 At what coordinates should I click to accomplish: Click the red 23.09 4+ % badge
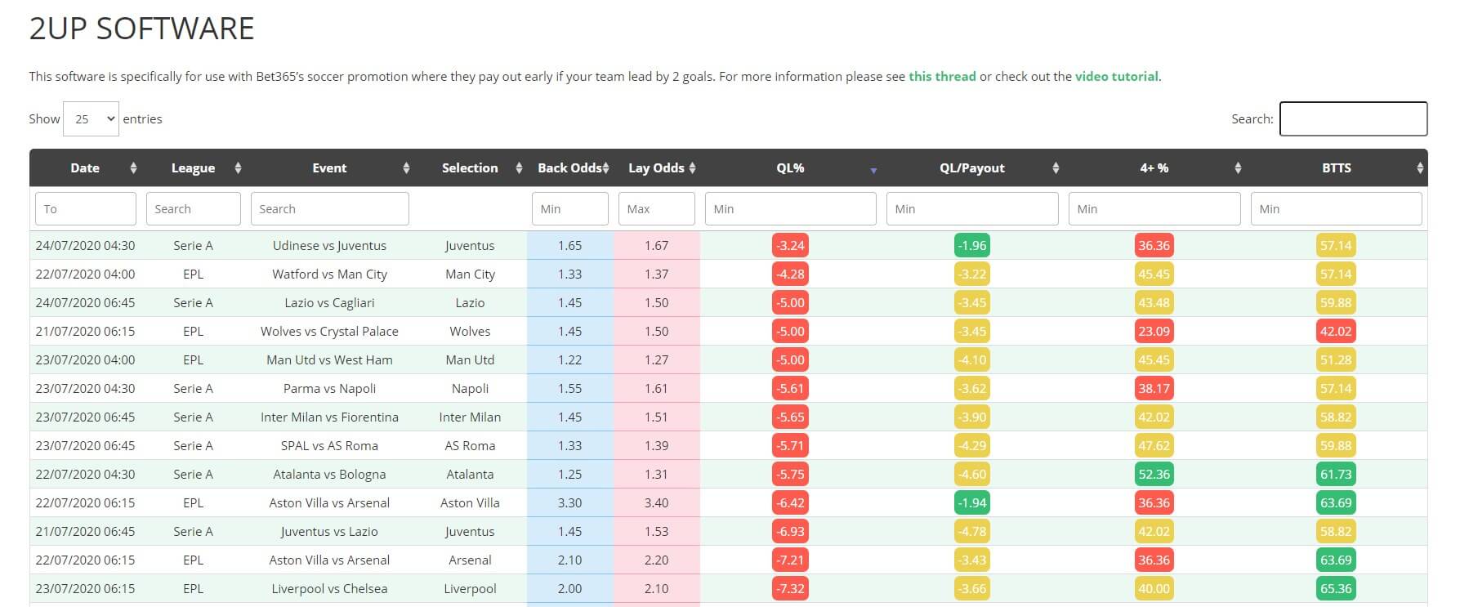pos(1154,332)
